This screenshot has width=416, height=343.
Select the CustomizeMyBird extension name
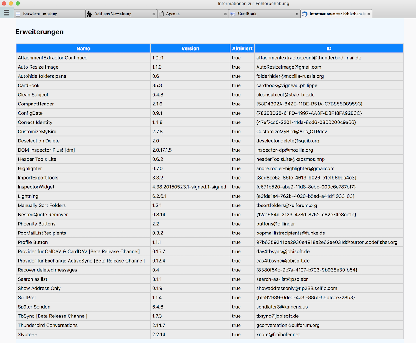(x=83, y=132)
